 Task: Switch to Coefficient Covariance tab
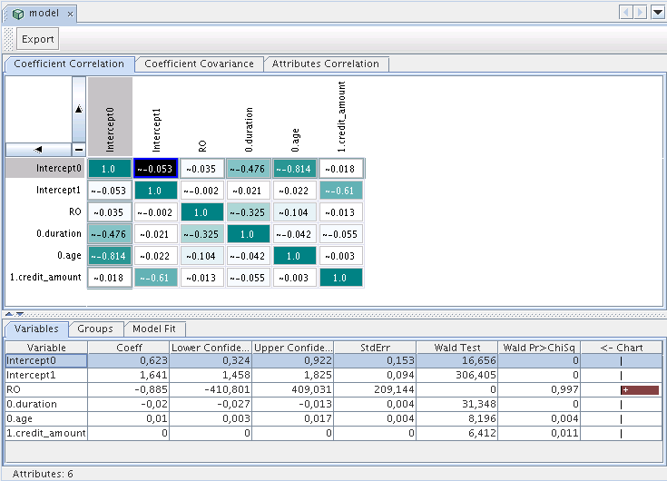pos(199,64)
